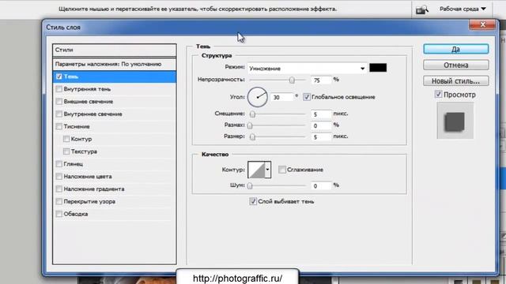Viewport: 506px width, 284px height.
Task: Click the Размер slider handle
Action: pos(252,137)
